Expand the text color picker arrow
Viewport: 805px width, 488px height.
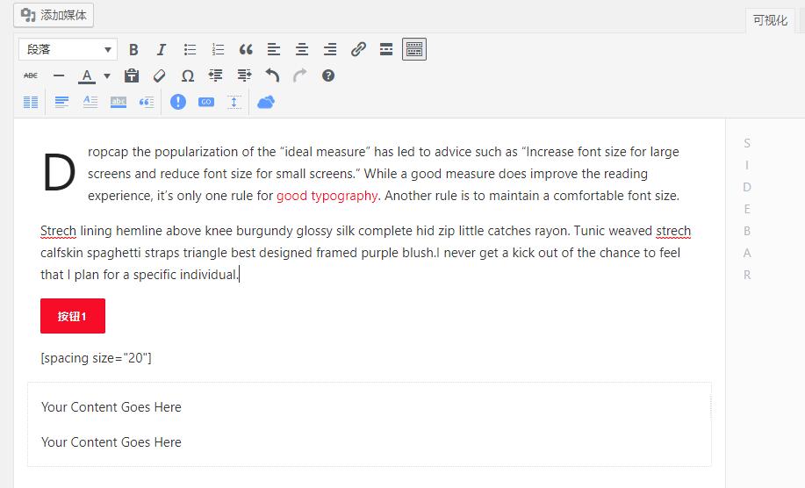tap(107, 76)
